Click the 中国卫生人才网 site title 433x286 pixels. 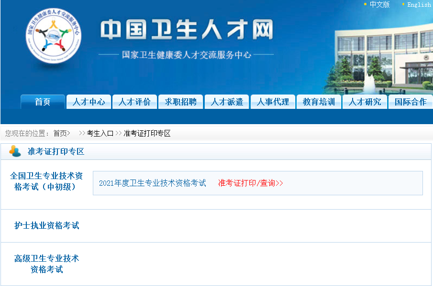187,30
